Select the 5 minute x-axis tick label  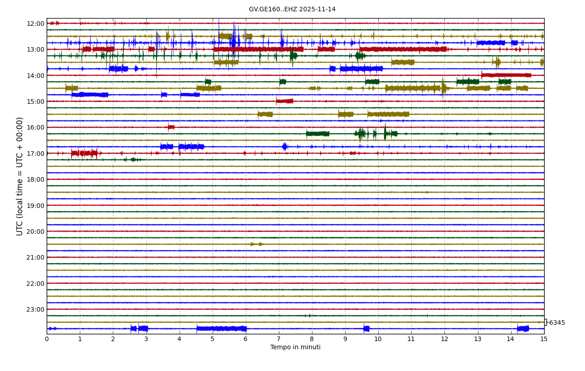click(x=213, y=339)
